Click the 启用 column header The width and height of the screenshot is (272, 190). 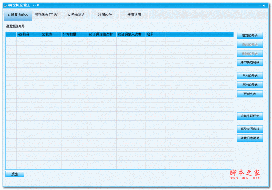155,35
